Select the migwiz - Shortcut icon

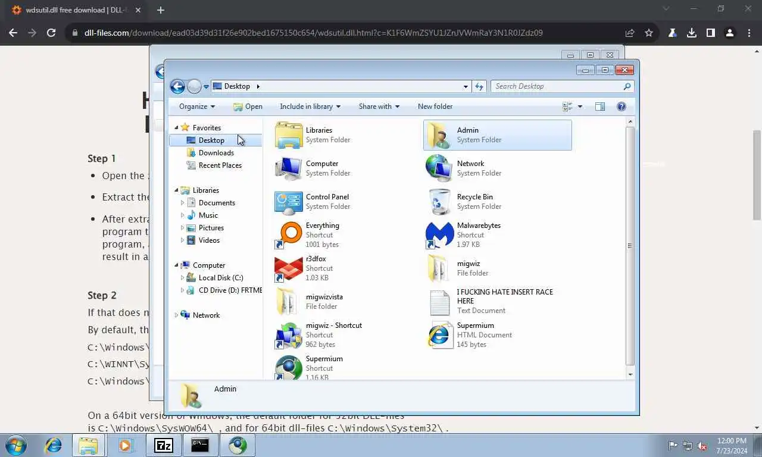[289, 335]
